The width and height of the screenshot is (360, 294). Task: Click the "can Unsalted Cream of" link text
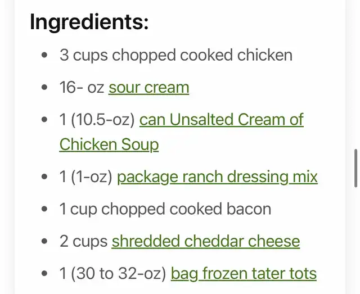(x=221, y=120)
